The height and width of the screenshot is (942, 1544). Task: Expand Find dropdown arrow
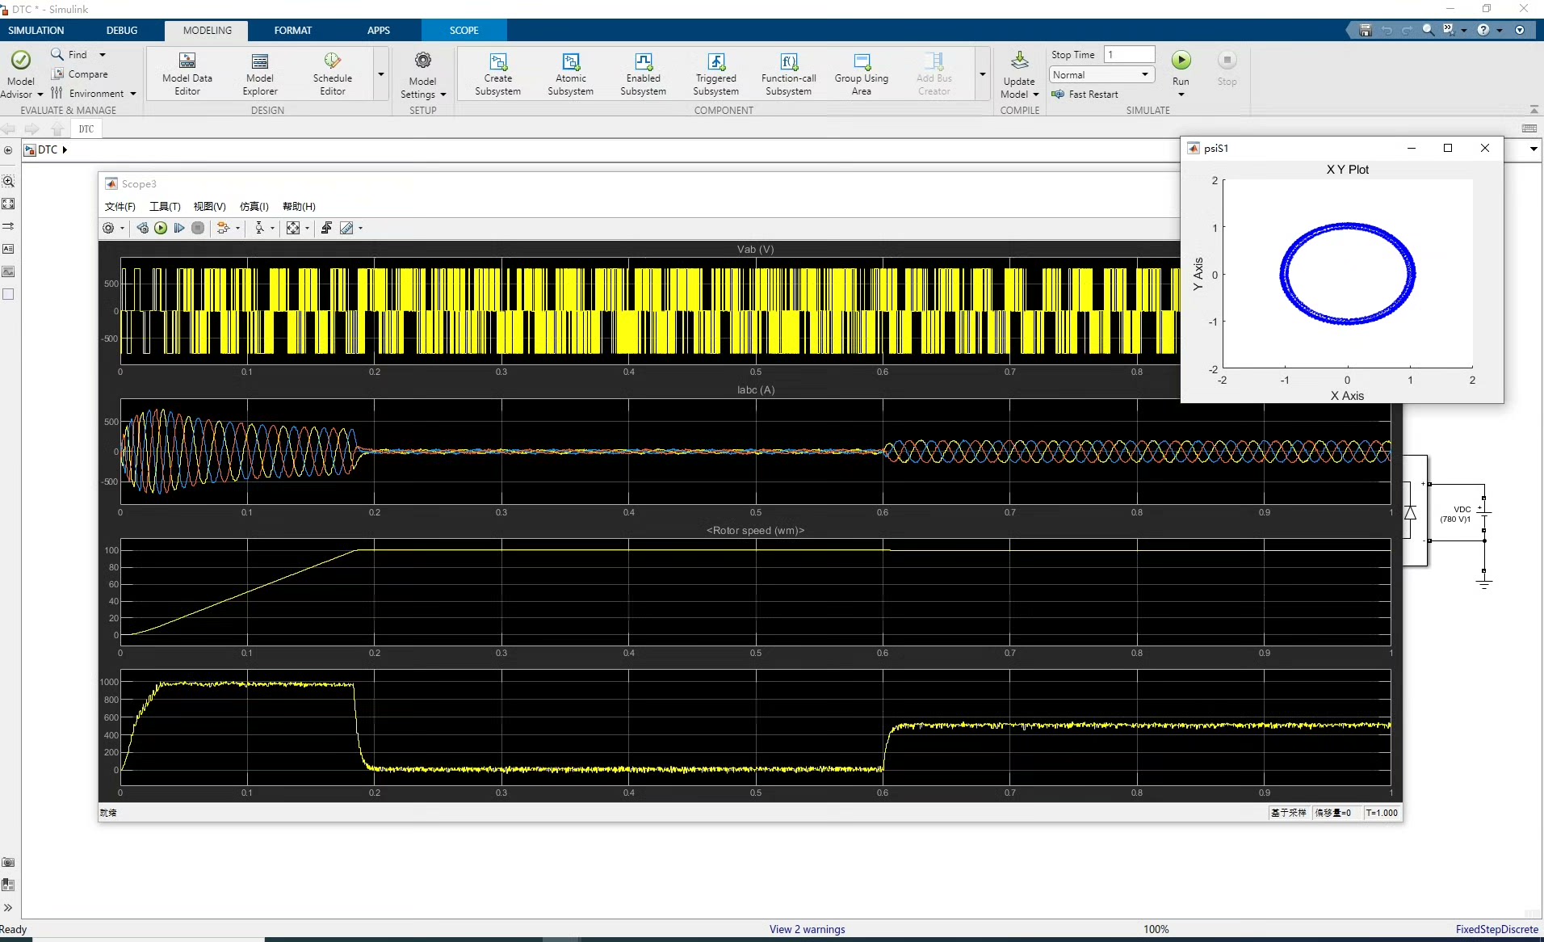[x=103, y=54]
